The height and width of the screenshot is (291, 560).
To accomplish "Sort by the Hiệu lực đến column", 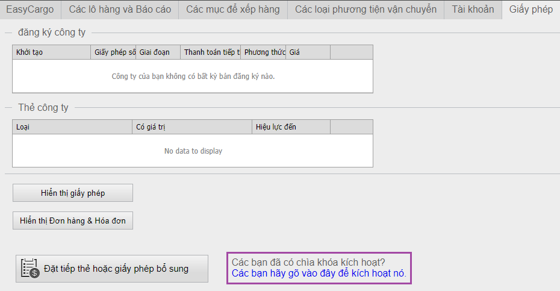I will tap(291, 127).
